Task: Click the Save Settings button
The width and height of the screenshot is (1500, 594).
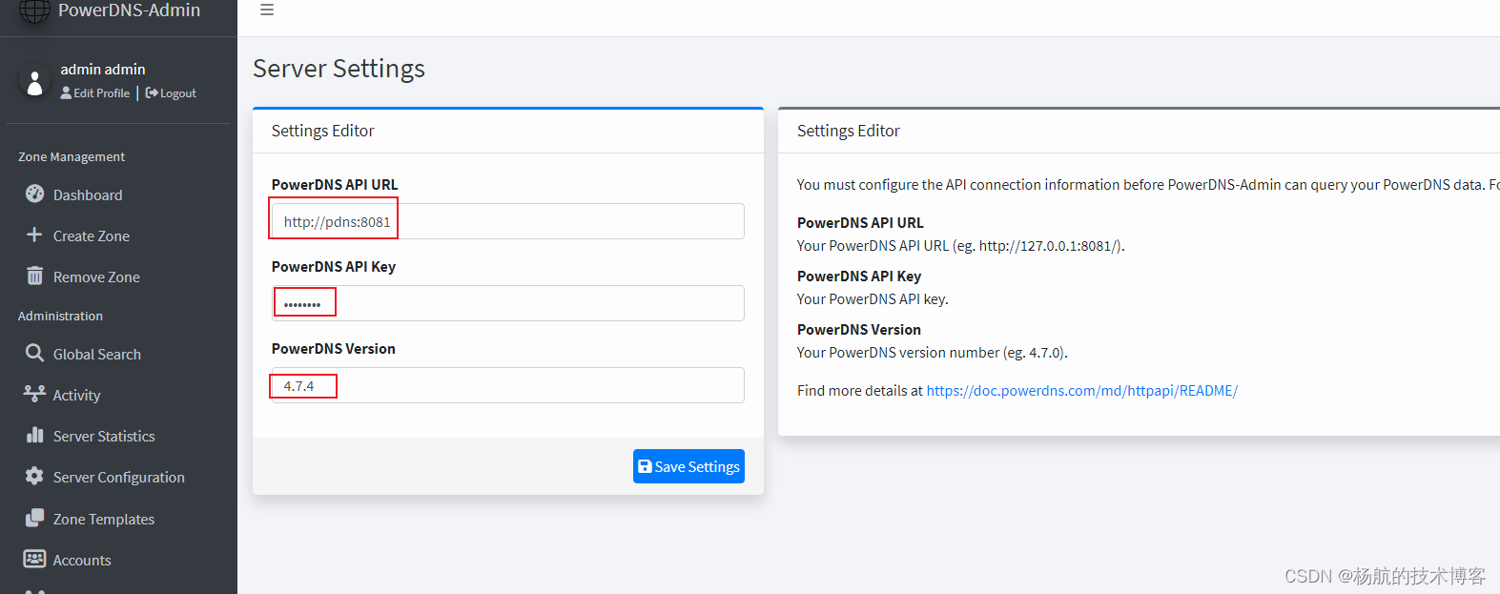Action: pyautogui.click(x=688, y=466)
